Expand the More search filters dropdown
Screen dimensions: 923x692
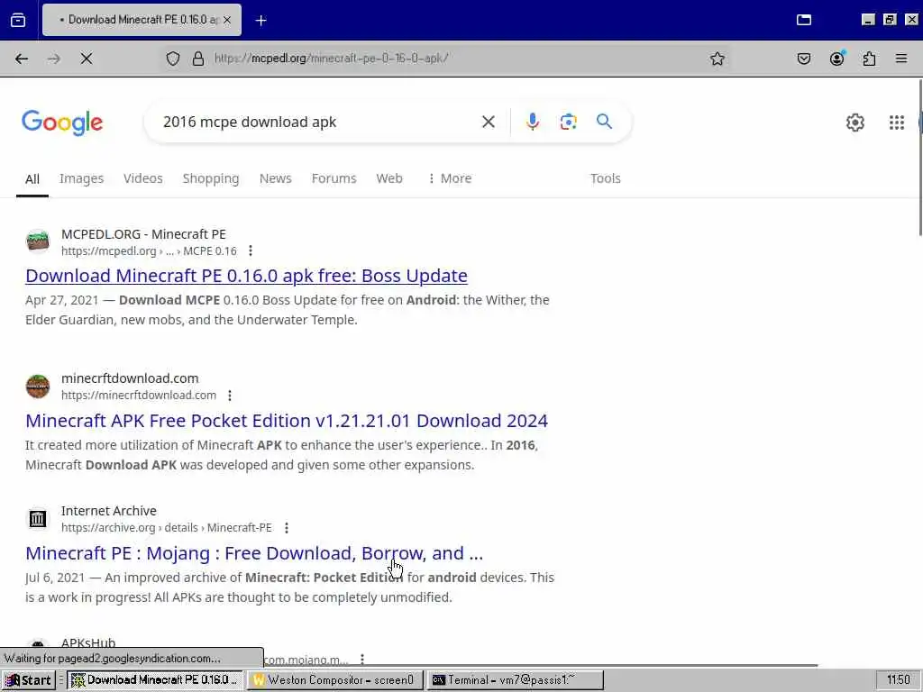tap(450, 178)
